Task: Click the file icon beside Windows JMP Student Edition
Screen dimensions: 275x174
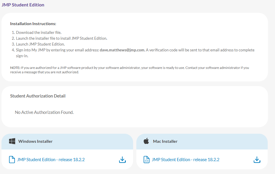Action: [12, 160]
